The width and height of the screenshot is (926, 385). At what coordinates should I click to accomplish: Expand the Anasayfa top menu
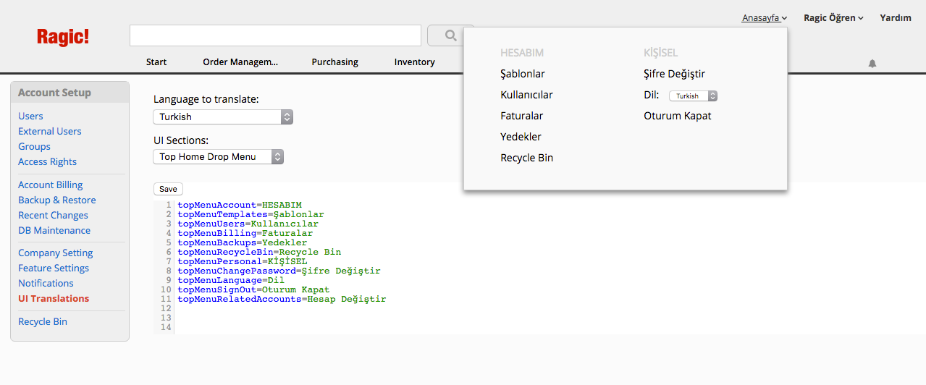click(765, 18)
